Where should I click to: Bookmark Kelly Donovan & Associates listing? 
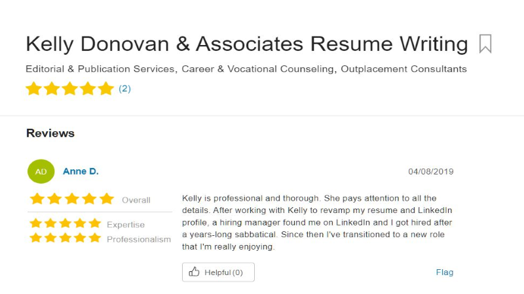pyautogui.click(x=485, y=44)
